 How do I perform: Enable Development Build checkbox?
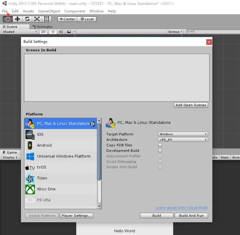(160, 151)
